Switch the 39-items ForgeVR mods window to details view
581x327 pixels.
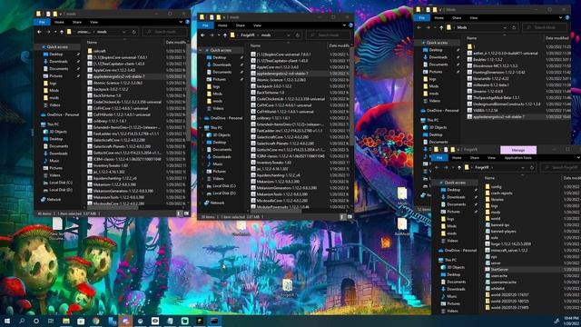click(x=343, y=217)
